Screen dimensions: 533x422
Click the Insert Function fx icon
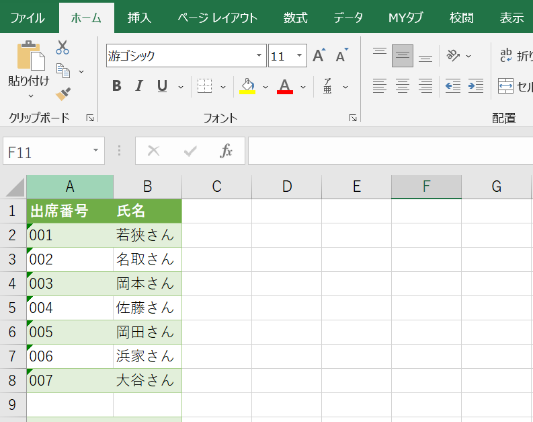227,151
